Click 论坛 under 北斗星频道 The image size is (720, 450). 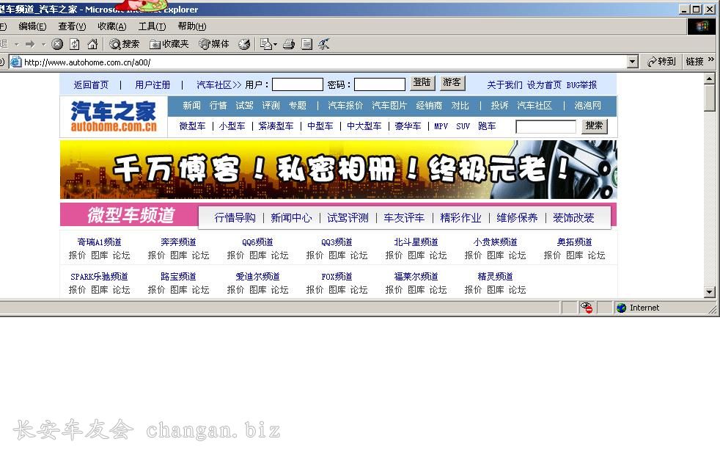[438, 255]
